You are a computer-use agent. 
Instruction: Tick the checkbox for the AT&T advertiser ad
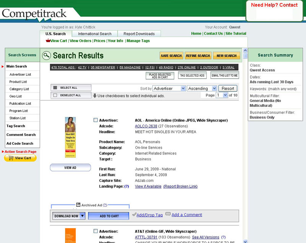(x=95, y=231)
